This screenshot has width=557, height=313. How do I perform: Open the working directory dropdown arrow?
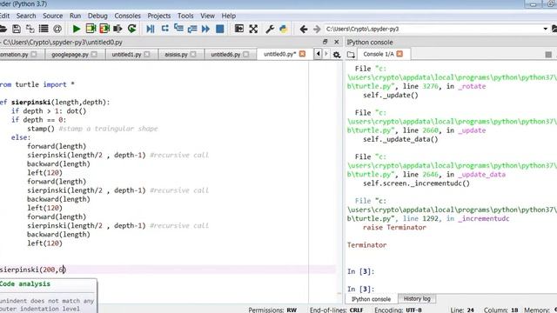click(546, 29)
